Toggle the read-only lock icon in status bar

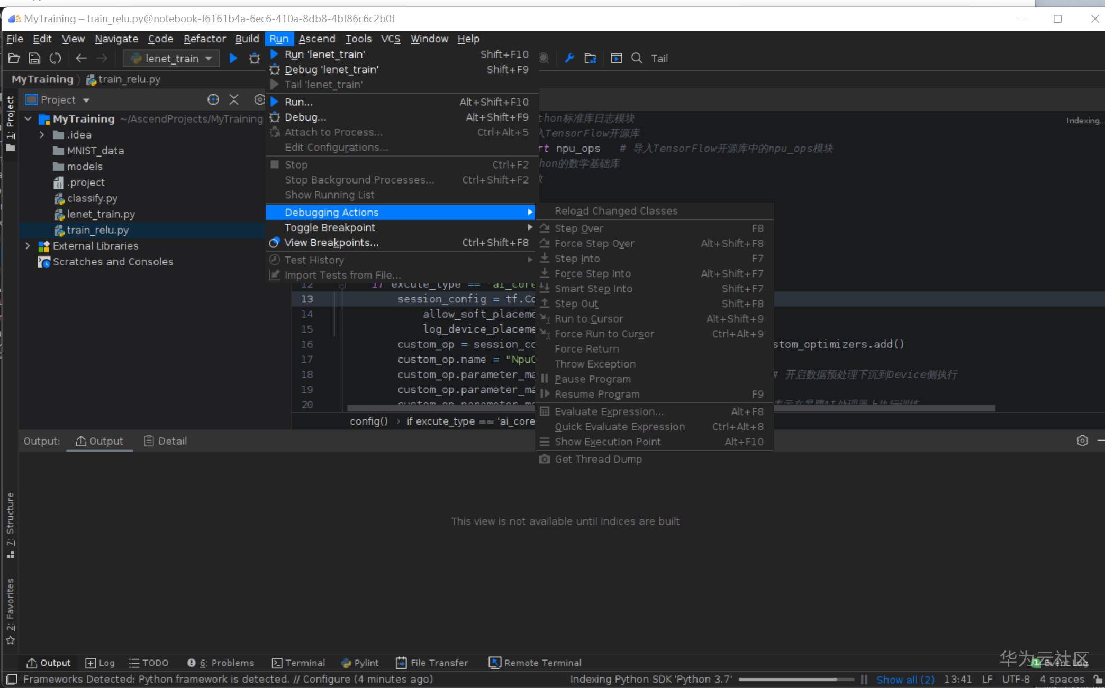[x=1098, y=679]
